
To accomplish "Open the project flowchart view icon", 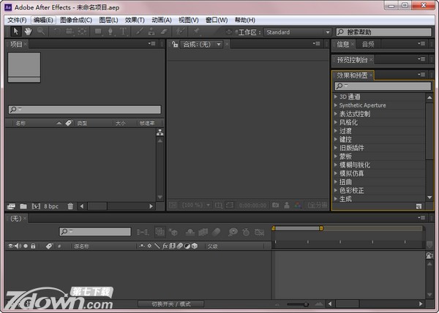I will pos(160,132).
